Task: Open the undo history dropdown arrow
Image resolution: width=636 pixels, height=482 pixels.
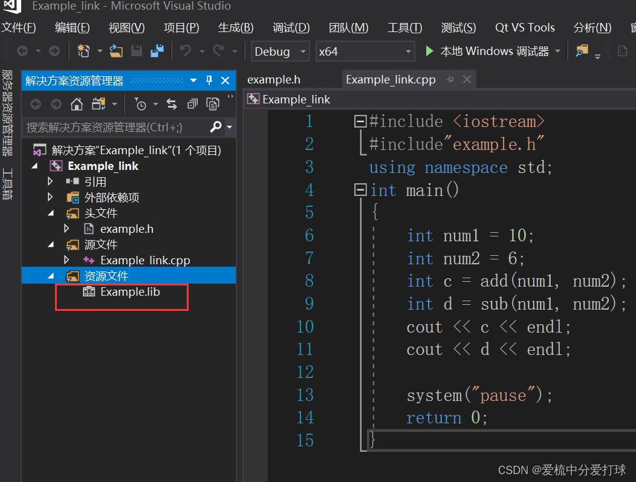Action: pyautogui.click(x=202, y=51)
